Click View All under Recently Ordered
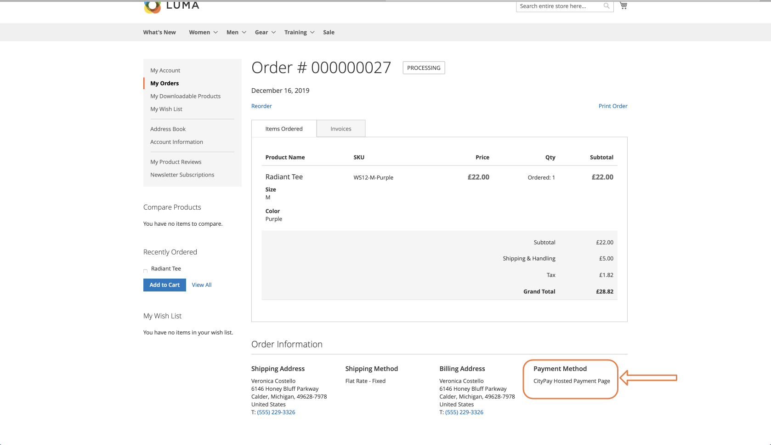The height and width of the screenshot is (445, 771). point(201,285)
